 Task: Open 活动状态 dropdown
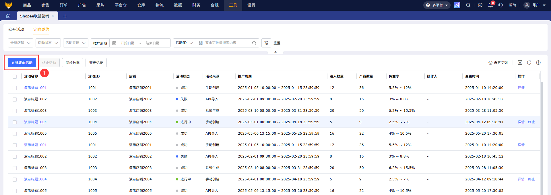(x=48, y=43)
